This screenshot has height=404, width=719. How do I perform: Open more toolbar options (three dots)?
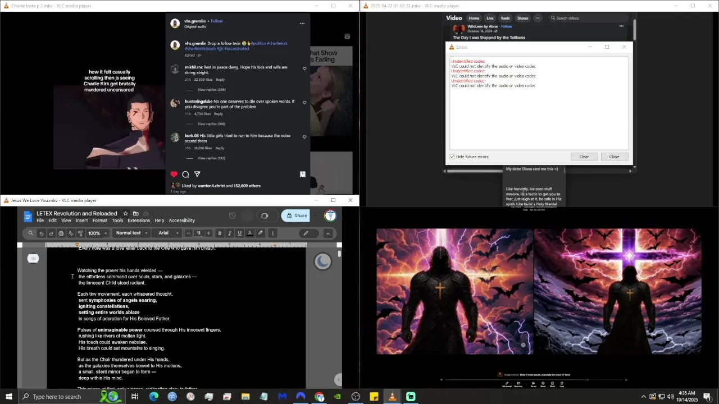click(272, 233)
